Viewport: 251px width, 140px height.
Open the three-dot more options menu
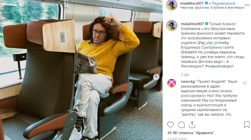tap(247, 5)
